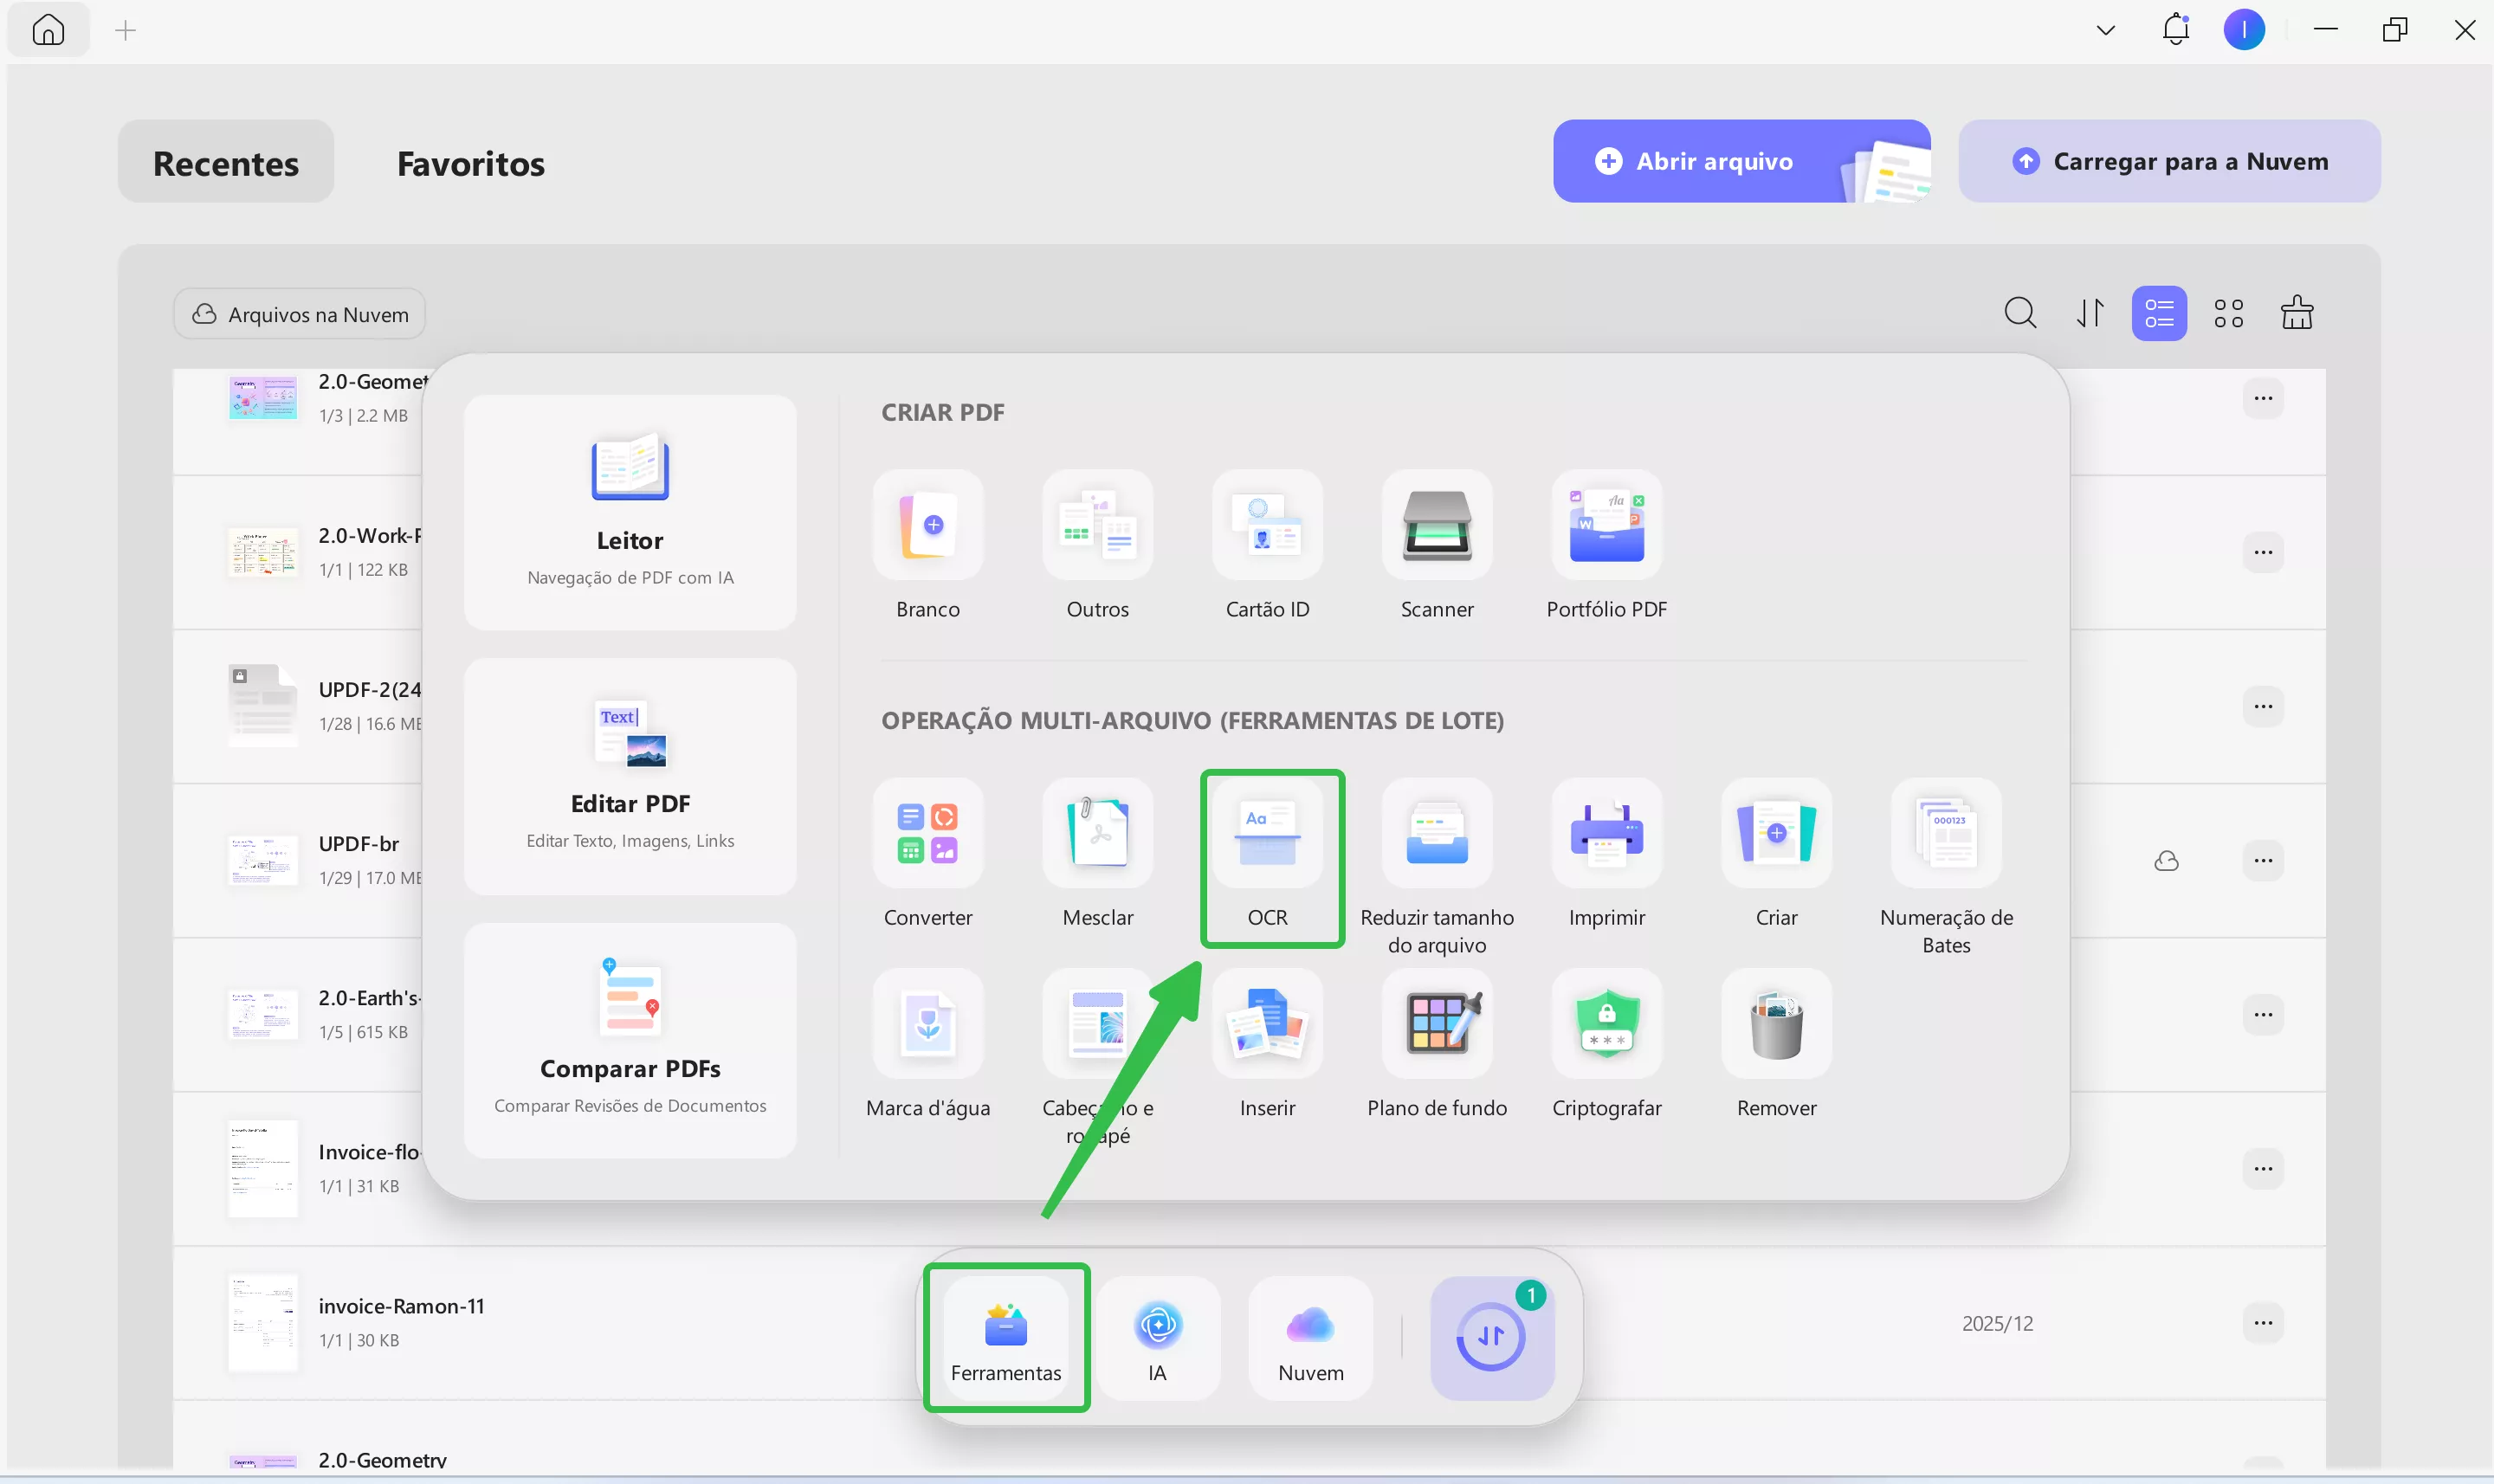Toggle the Arquivos na Nuvem filter

[300, 315]
